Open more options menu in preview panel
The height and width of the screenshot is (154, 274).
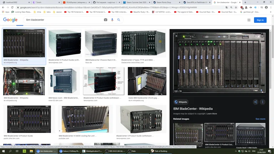pos(263,102)
